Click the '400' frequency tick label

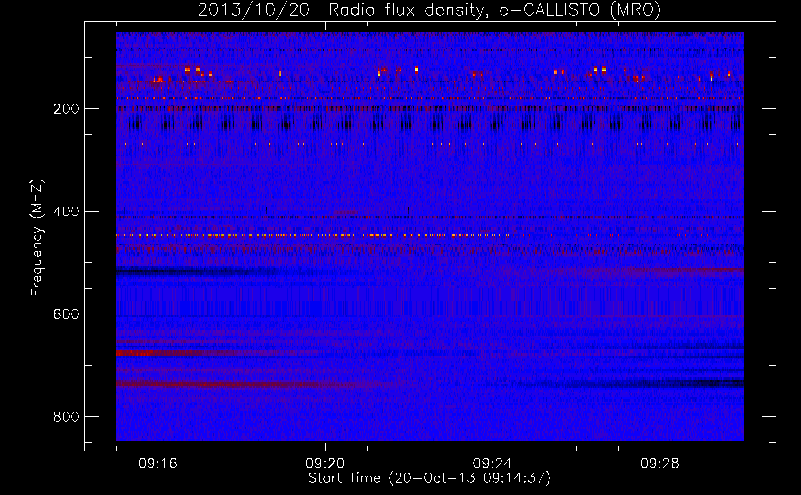(66, 212)
